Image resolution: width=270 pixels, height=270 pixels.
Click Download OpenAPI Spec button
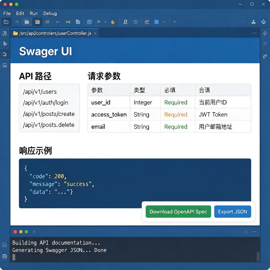(179, 211)
